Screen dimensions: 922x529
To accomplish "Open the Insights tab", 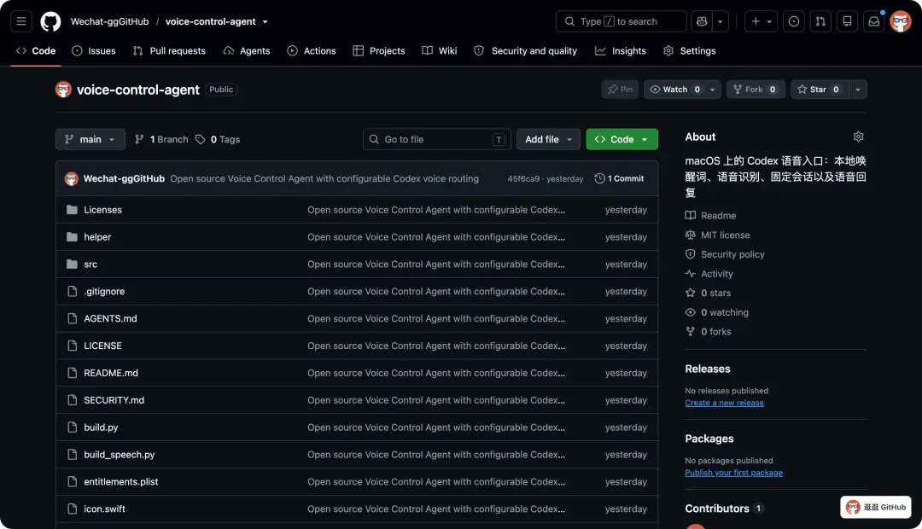I will point(621,51).
